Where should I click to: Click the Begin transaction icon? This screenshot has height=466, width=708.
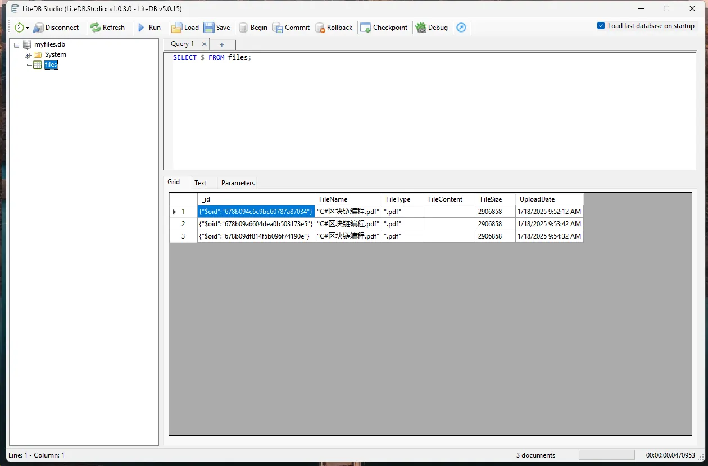click(x=243, y=28)
